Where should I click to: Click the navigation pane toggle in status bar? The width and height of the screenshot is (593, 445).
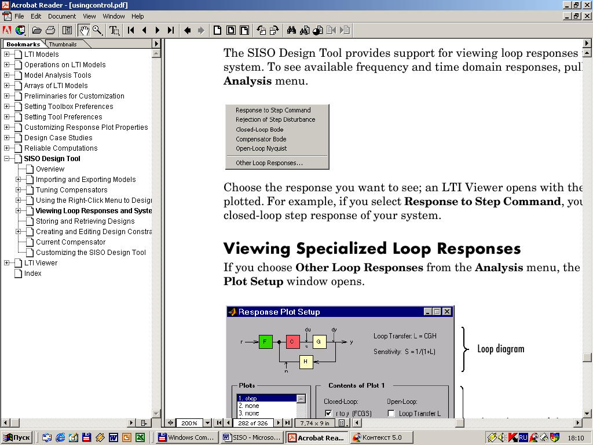(171, 423)
